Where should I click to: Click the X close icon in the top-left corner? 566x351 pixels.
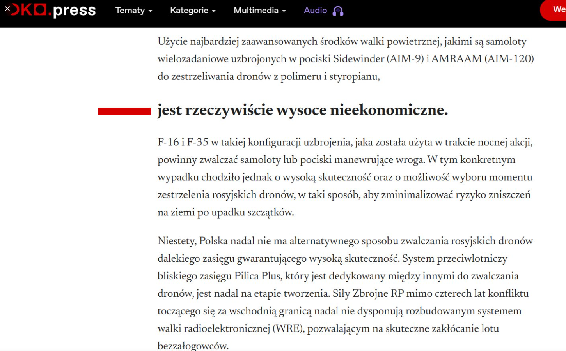[7, 9]
